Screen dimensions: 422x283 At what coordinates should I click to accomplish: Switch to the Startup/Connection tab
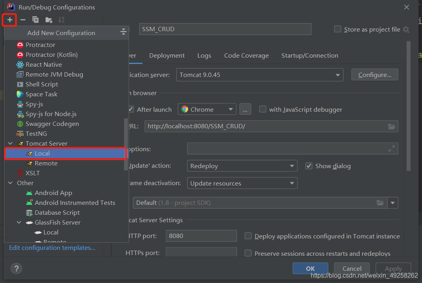point(310,56)
